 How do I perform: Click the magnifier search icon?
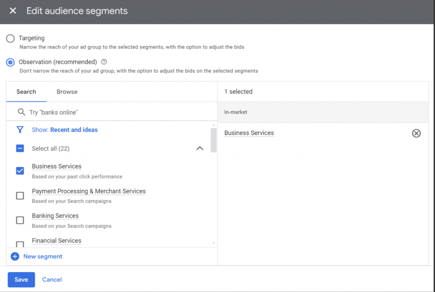[x=21, y=112]
